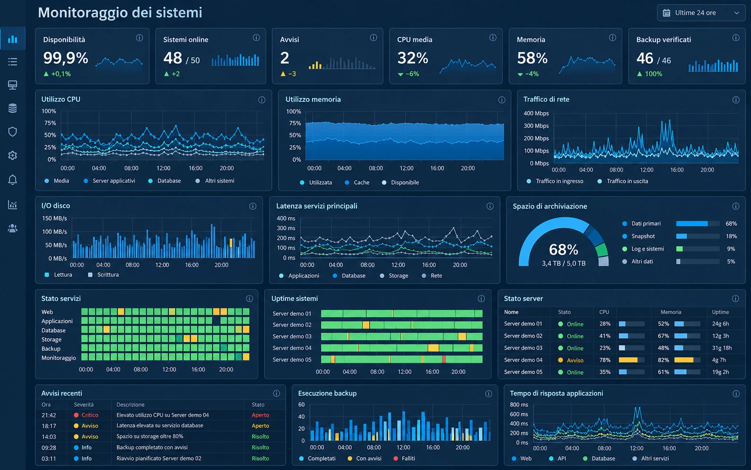Sort Avvisi recenti by the Descrizione column
751x470 pixels.
coord(131,405)
